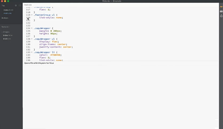
Task: Open Extension Manager brick icon
Action: 221,11
